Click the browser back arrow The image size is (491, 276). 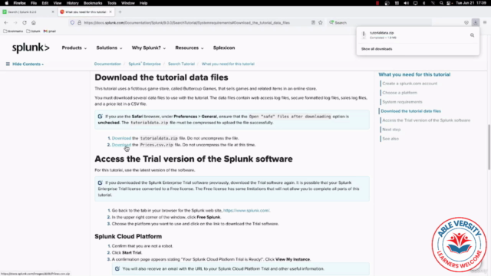(x=6, y=22)
